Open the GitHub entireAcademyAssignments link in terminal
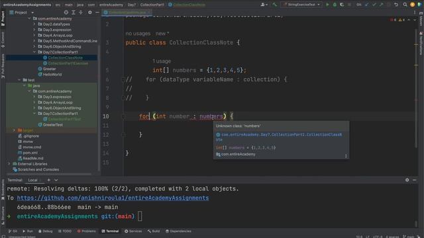The image size is (424, 238). pyautogui.click(x=113, y=198)
